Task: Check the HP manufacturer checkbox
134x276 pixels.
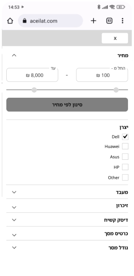Action: click(125, 167)
